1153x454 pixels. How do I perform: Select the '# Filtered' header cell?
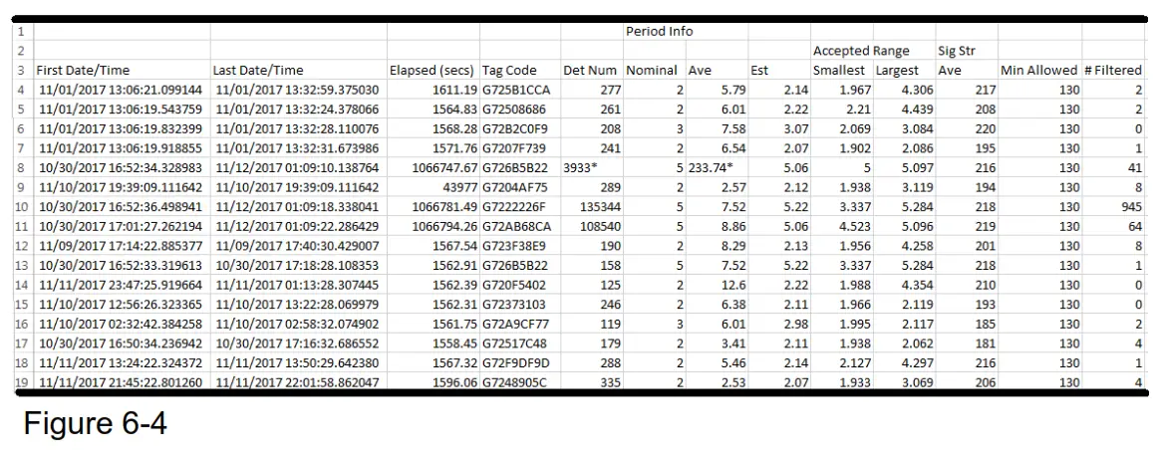[1113, 70]
